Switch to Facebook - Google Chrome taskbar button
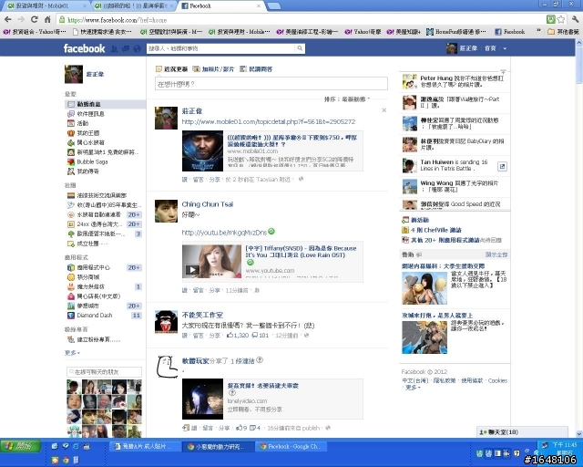Screen dimensions: 583x467 pos(291,446)
